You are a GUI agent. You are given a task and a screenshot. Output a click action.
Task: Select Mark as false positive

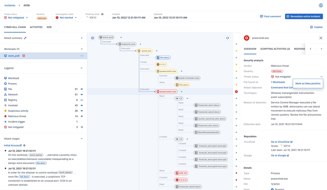(x=308, y=83)
